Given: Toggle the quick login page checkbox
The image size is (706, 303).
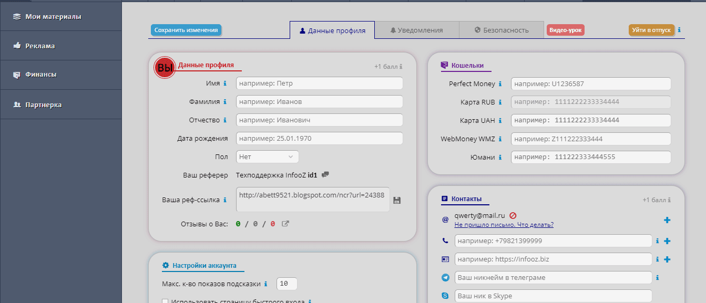Looking at the screenshot, I should [x=165, y=301].
